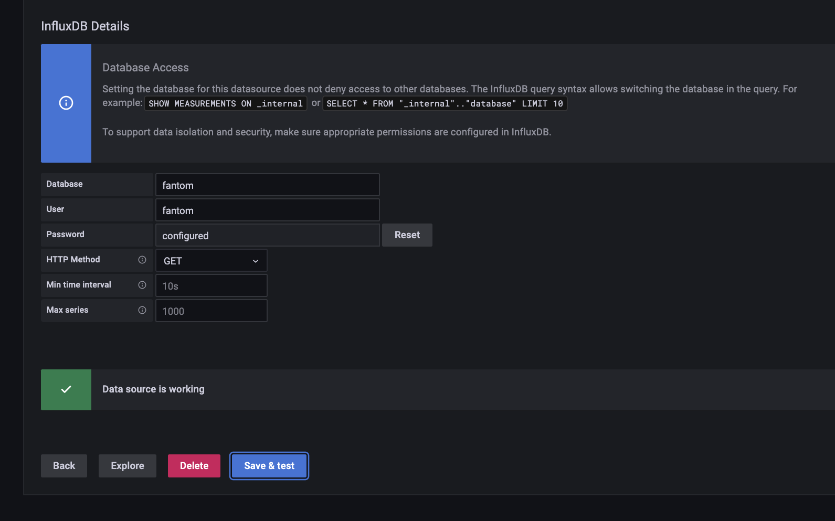Click the HTTP Method label
The image size is (835, 521).
pos(73,260)
